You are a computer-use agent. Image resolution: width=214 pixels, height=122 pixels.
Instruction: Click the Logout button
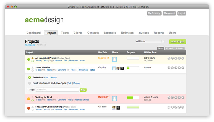(x=182, y=13)
